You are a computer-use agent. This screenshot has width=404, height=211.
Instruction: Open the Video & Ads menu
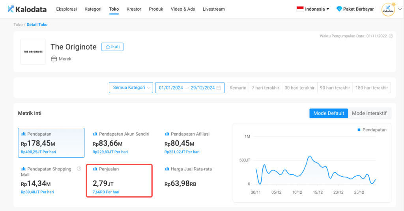pyautogui.click(x=183, y=9)
